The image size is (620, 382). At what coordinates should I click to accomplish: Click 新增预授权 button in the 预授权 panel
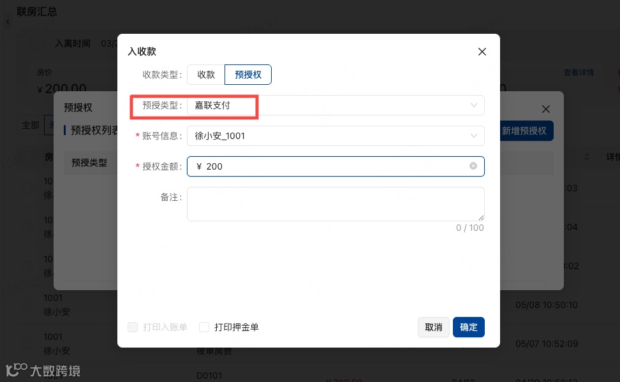(527, 131)
